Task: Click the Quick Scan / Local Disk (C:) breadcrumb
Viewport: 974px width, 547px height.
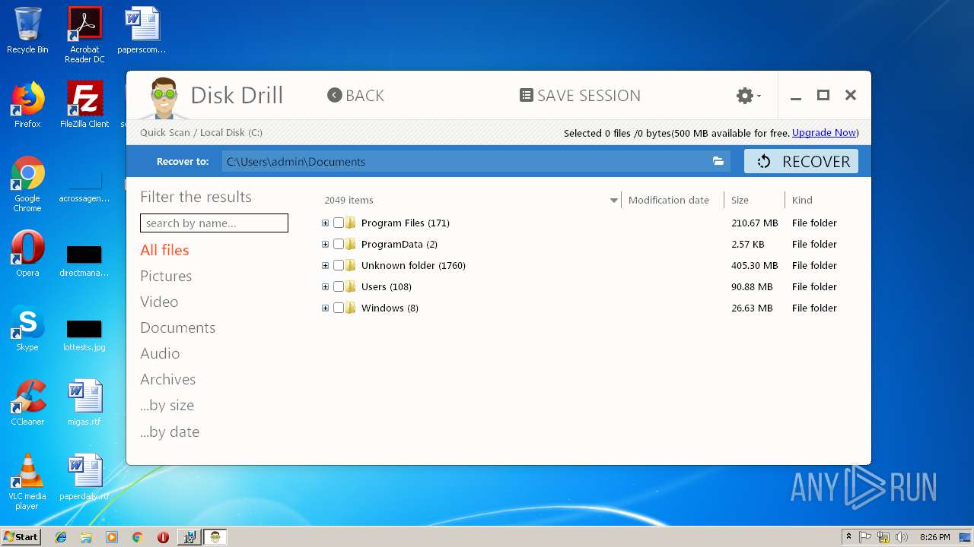Action: point(201,132)
